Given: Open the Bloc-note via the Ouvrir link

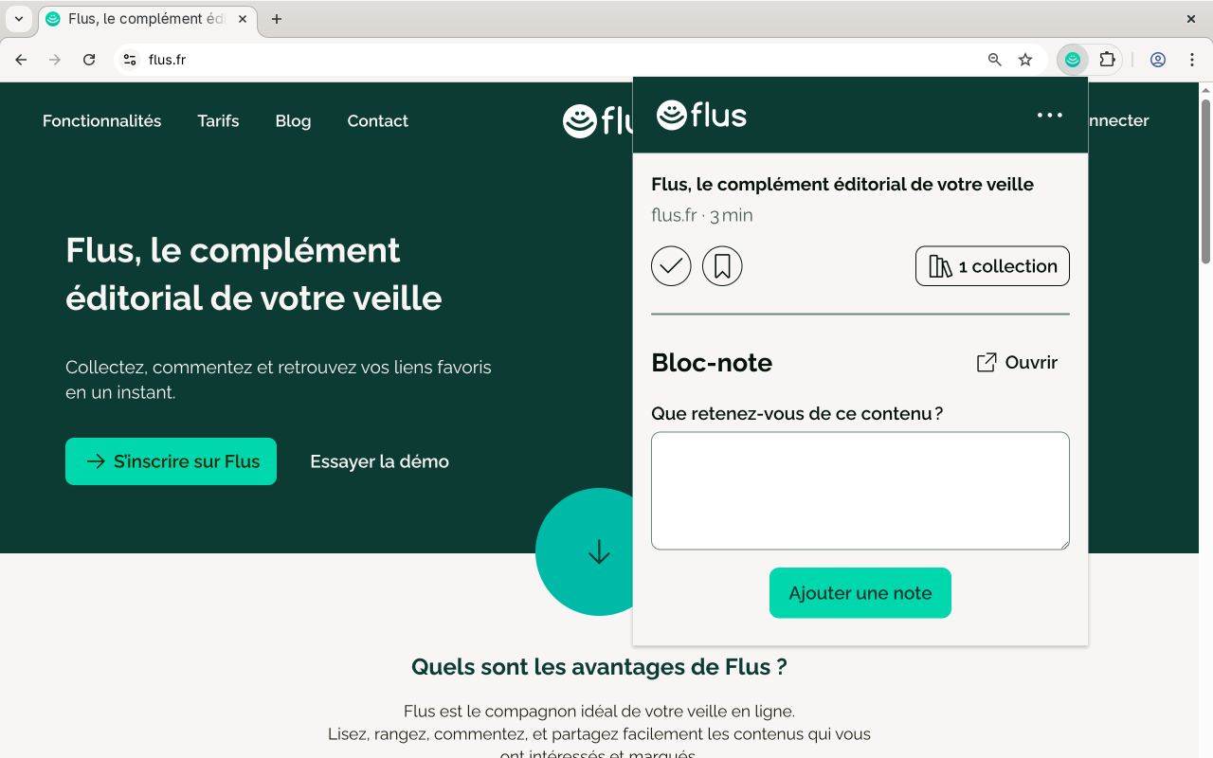Looking at the screenshot, I should 1018,362.
